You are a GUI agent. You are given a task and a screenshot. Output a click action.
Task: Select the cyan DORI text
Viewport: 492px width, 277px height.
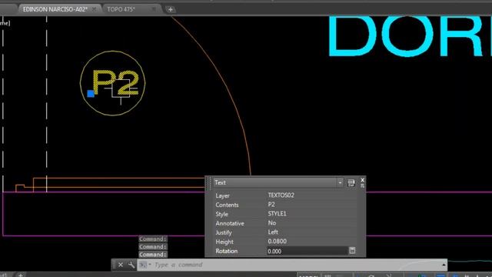tap(410, 36)
